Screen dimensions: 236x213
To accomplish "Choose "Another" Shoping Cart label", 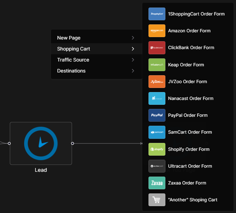I will click(193, 200).
